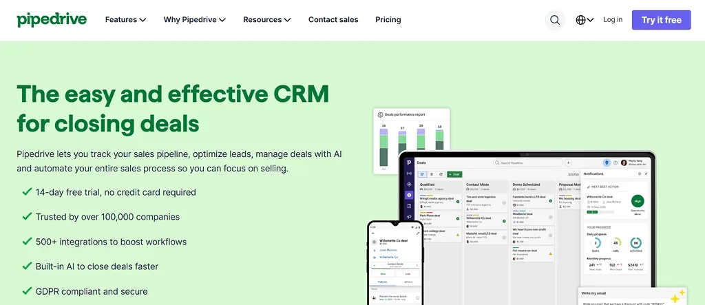Click the round plus button beside Search Pipedrive
The width and height of the screenshot is (705, 305).
click(568, 163)
